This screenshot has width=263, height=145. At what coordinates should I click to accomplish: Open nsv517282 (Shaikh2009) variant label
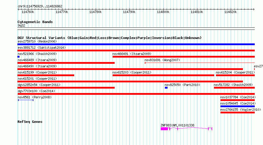(x=233, y=85)
